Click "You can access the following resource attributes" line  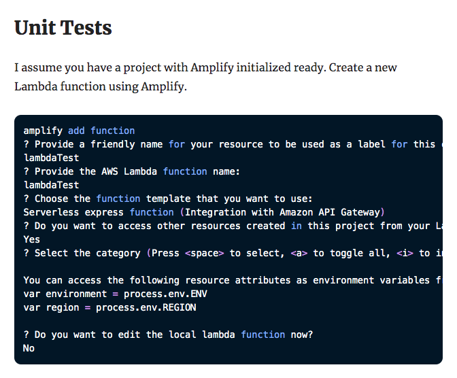(233, 280)
